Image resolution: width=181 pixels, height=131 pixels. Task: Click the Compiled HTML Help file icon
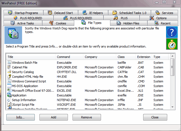pyautogui.click(x=9, y=77)
